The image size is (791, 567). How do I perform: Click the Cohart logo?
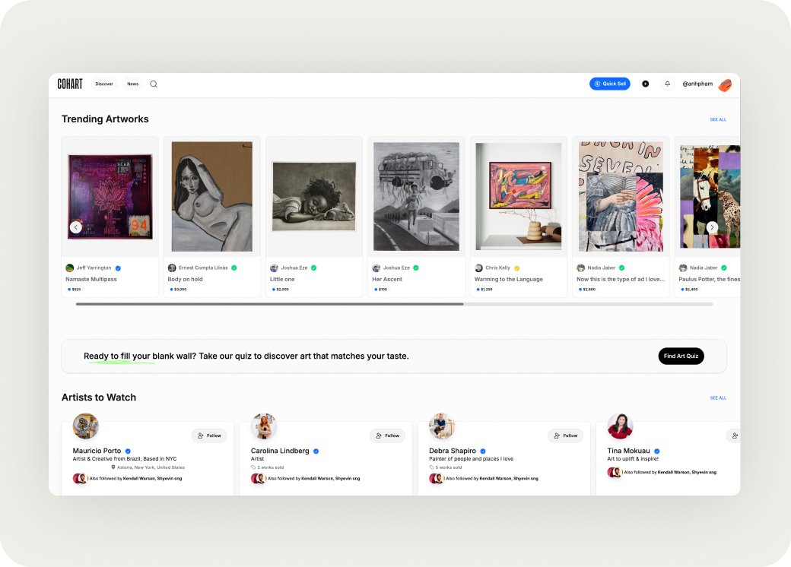point(70,84)
